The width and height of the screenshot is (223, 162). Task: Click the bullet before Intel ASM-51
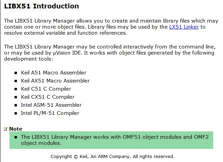(x=16, y=105)
